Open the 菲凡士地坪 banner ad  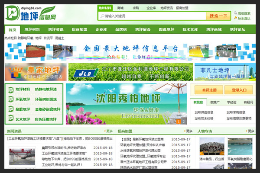tap(225, 72)
